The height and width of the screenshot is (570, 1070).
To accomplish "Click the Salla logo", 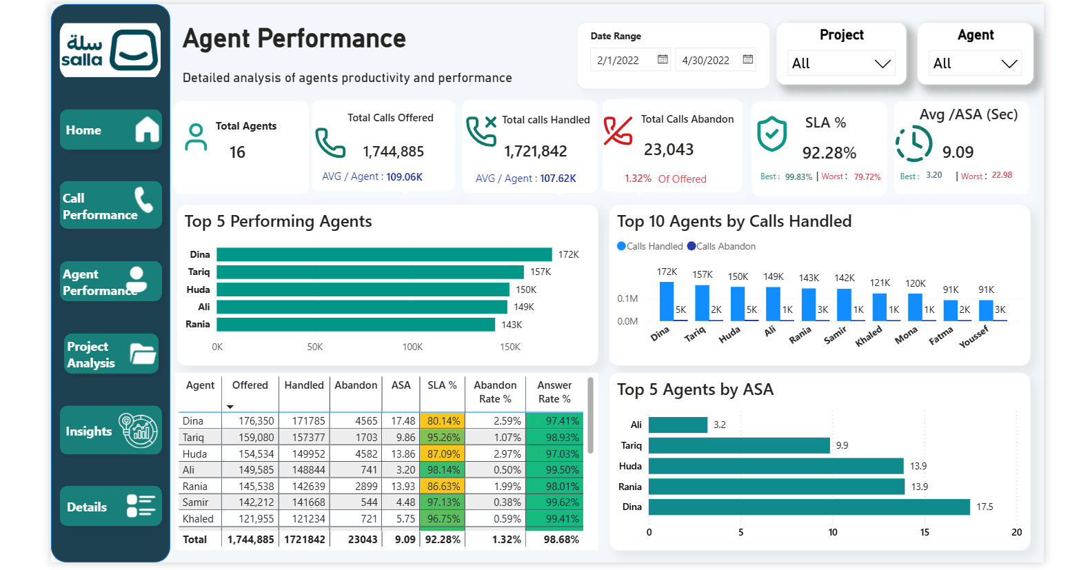I will pos(110,50).
